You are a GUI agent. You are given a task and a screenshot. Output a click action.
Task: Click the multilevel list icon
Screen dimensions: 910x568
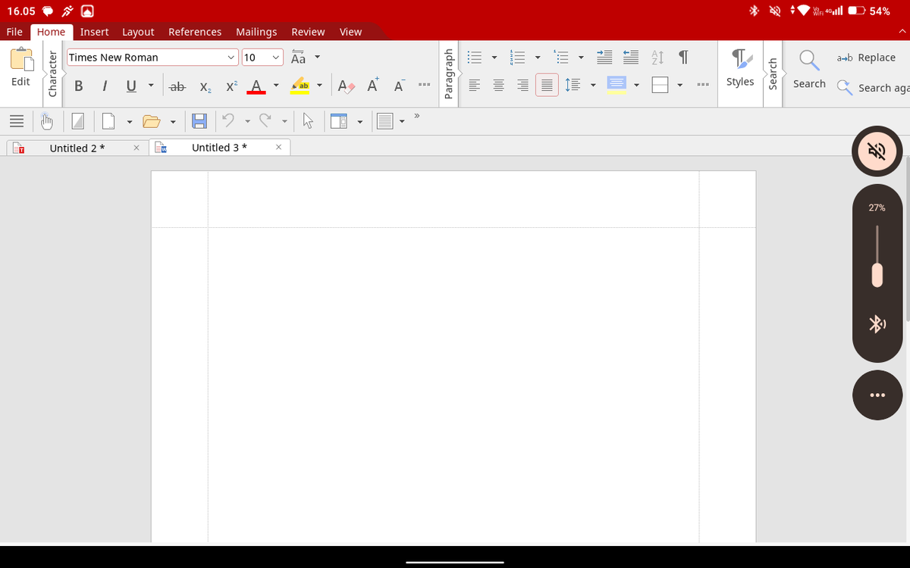coord(561,58)
